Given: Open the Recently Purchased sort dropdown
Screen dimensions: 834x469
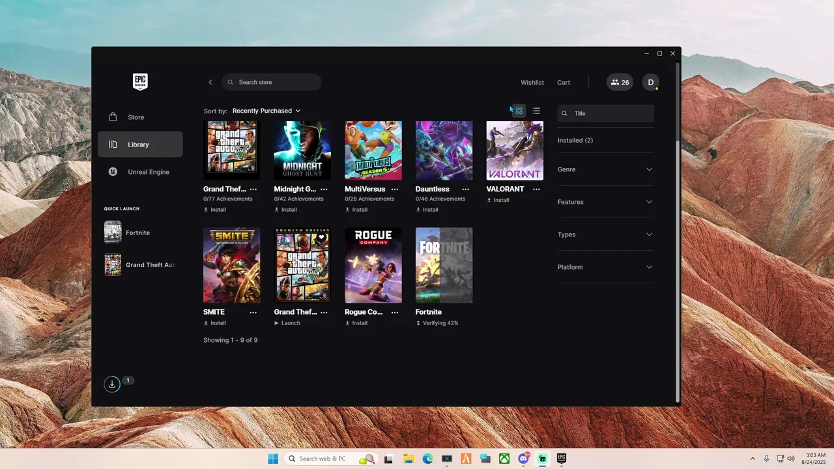Looking at the screenshot, I should [266, 111].
